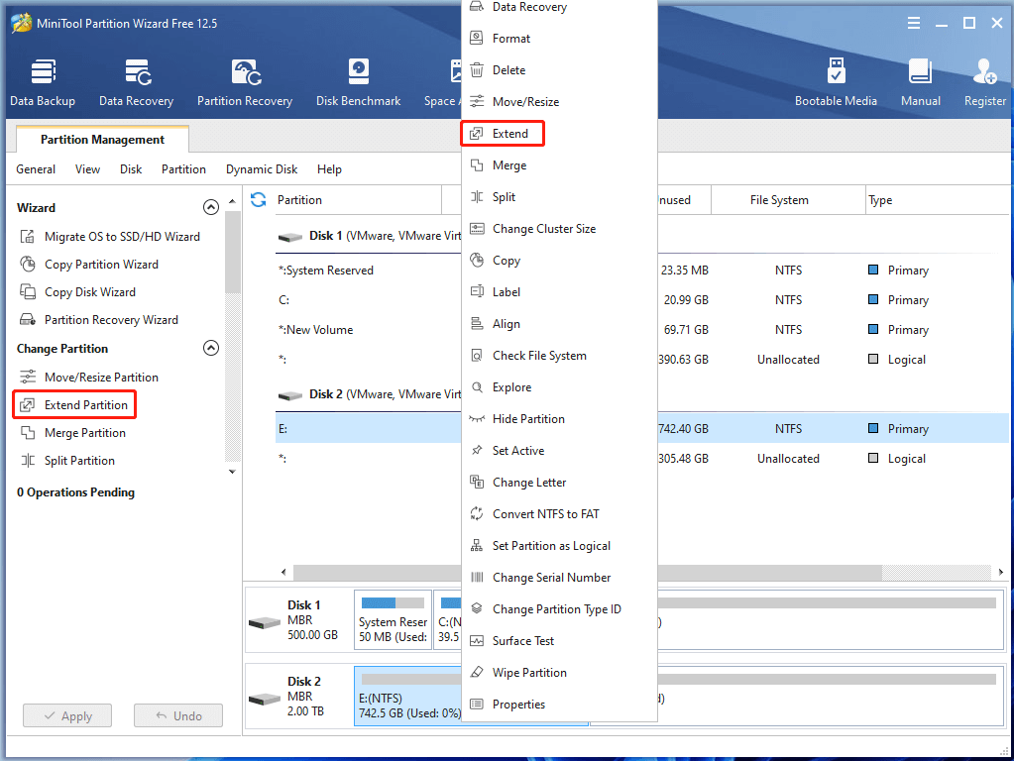Screen dimensions: 1014x761
Task: Choose Surface Test from context menu
Action: click(522, 641)
